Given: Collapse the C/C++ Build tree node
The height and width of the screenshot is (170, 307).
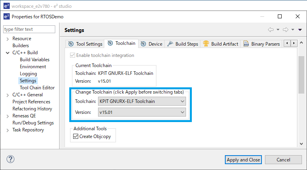Looking at the screenshot, I should pyautogui.click(x=8, y=53).
